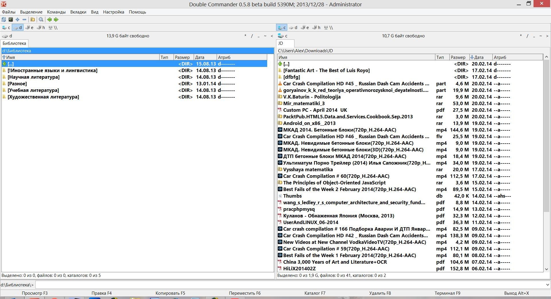Click the archive icon of Mir_matematiki_3

tap(280, 103)
